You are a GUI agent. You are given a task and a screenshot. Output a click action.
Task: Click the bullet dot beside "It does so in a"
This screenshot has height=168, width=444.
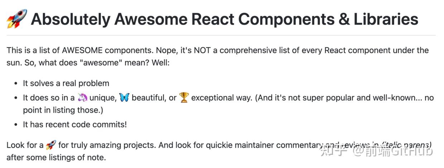point(16,98)
